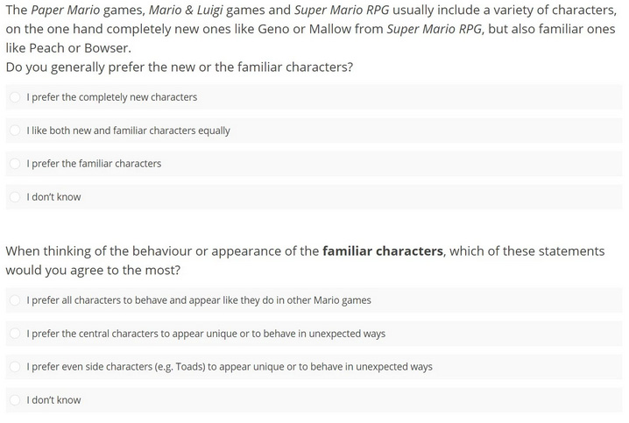Mark 'I don't know' radio for new-or-familiar question

pos(15,197)
